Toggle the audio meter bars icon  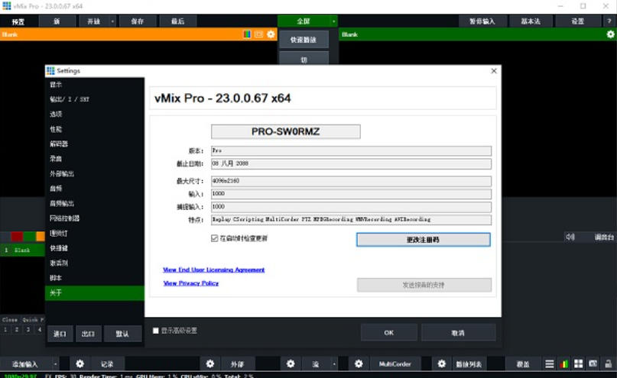click(564, 363)
